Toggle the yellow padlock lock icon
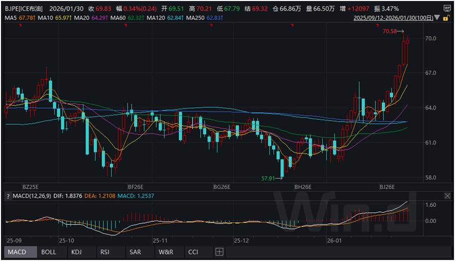Screen dimensions: 455x261 [447, 18]
